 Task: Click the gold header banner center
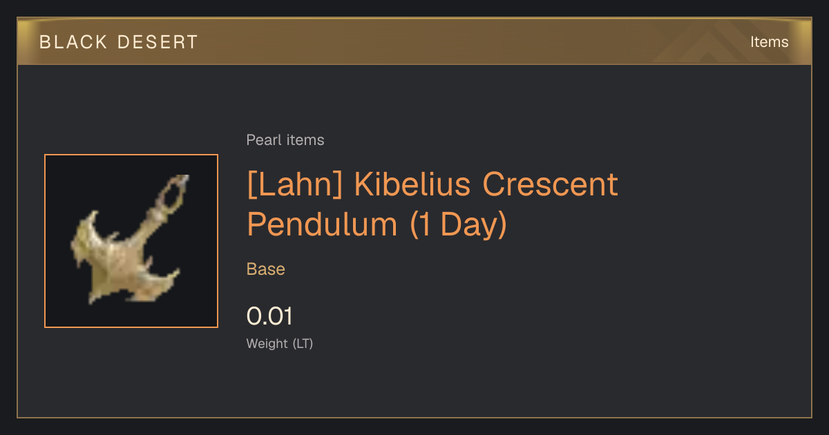point(414,41)
